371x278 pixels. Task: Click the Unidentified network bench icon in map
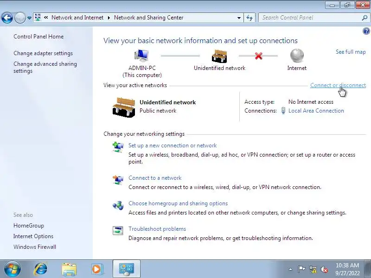pos(219,56)
